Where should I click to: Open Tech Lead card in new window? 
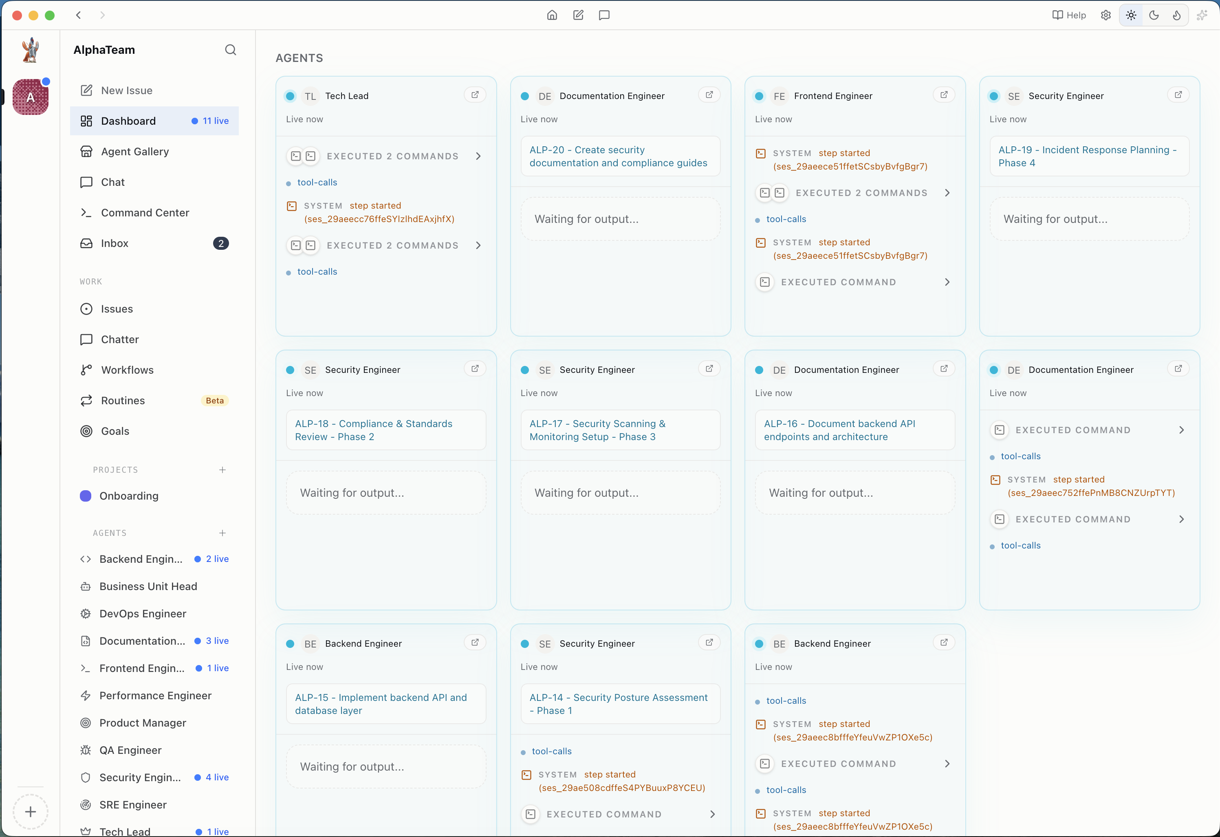(475, 95)
